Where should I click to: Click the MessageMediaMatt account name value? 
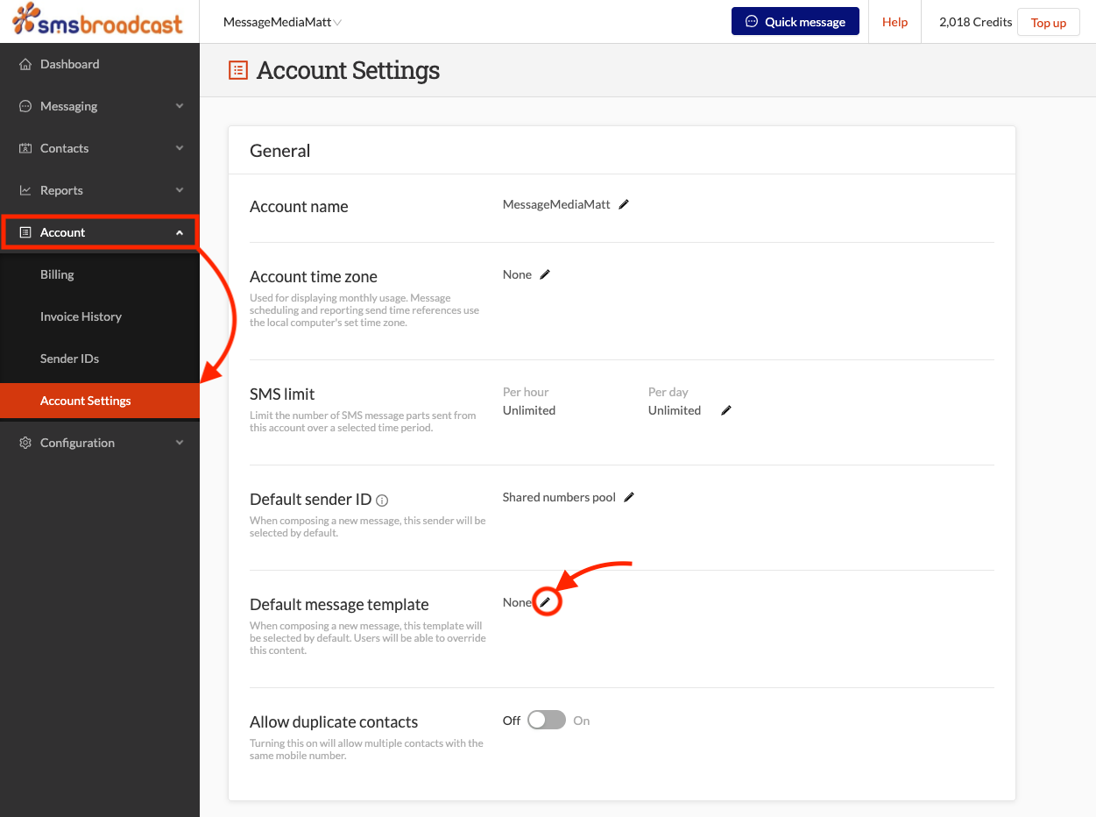pyautogui.click(x=556, y=204)
